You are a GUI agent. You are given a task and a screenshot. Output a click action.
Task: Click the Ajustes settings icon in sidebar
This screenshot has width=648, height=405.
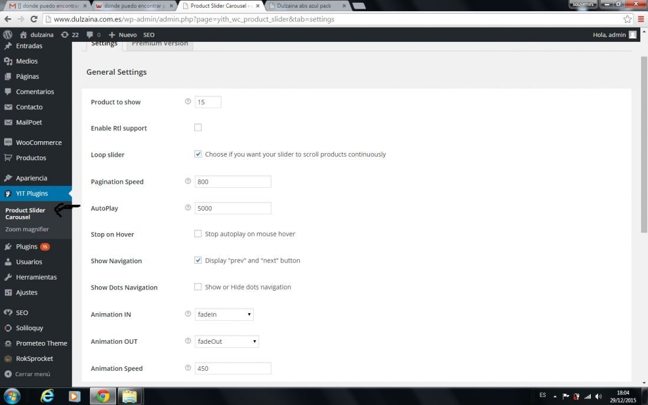tap(8, 293)
